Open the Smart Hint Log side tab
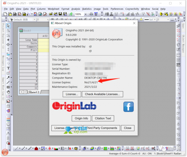The width and height of the screenshot is (187, 157). (3, 89)
